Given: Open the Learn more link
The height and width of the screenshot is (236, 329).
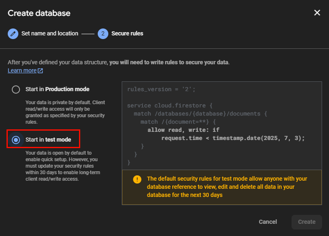Looking at the screenshot, I should [21, 70].
